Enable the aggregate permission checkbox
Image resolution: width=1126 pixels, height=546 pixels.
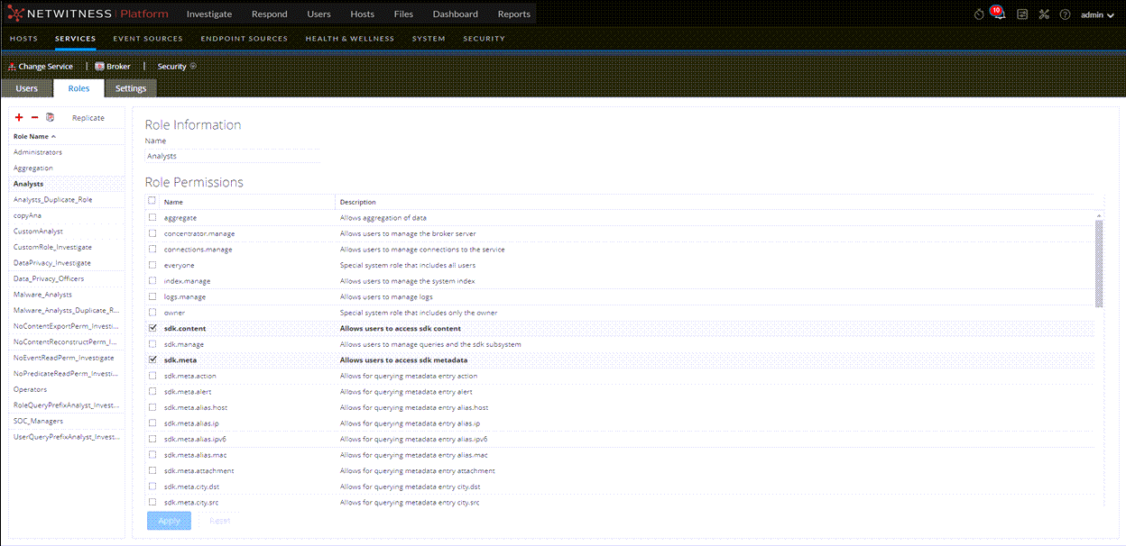point(152,218)
